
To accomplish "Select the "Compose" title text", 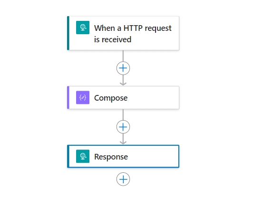I will 111,98.
